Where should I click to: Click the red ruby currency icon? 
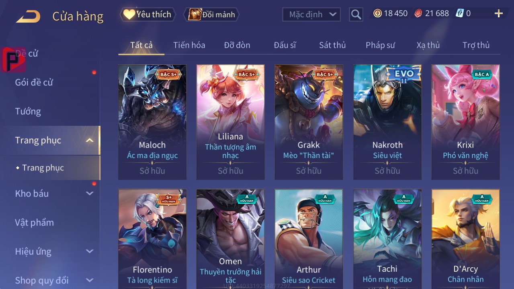coord(418,13)
